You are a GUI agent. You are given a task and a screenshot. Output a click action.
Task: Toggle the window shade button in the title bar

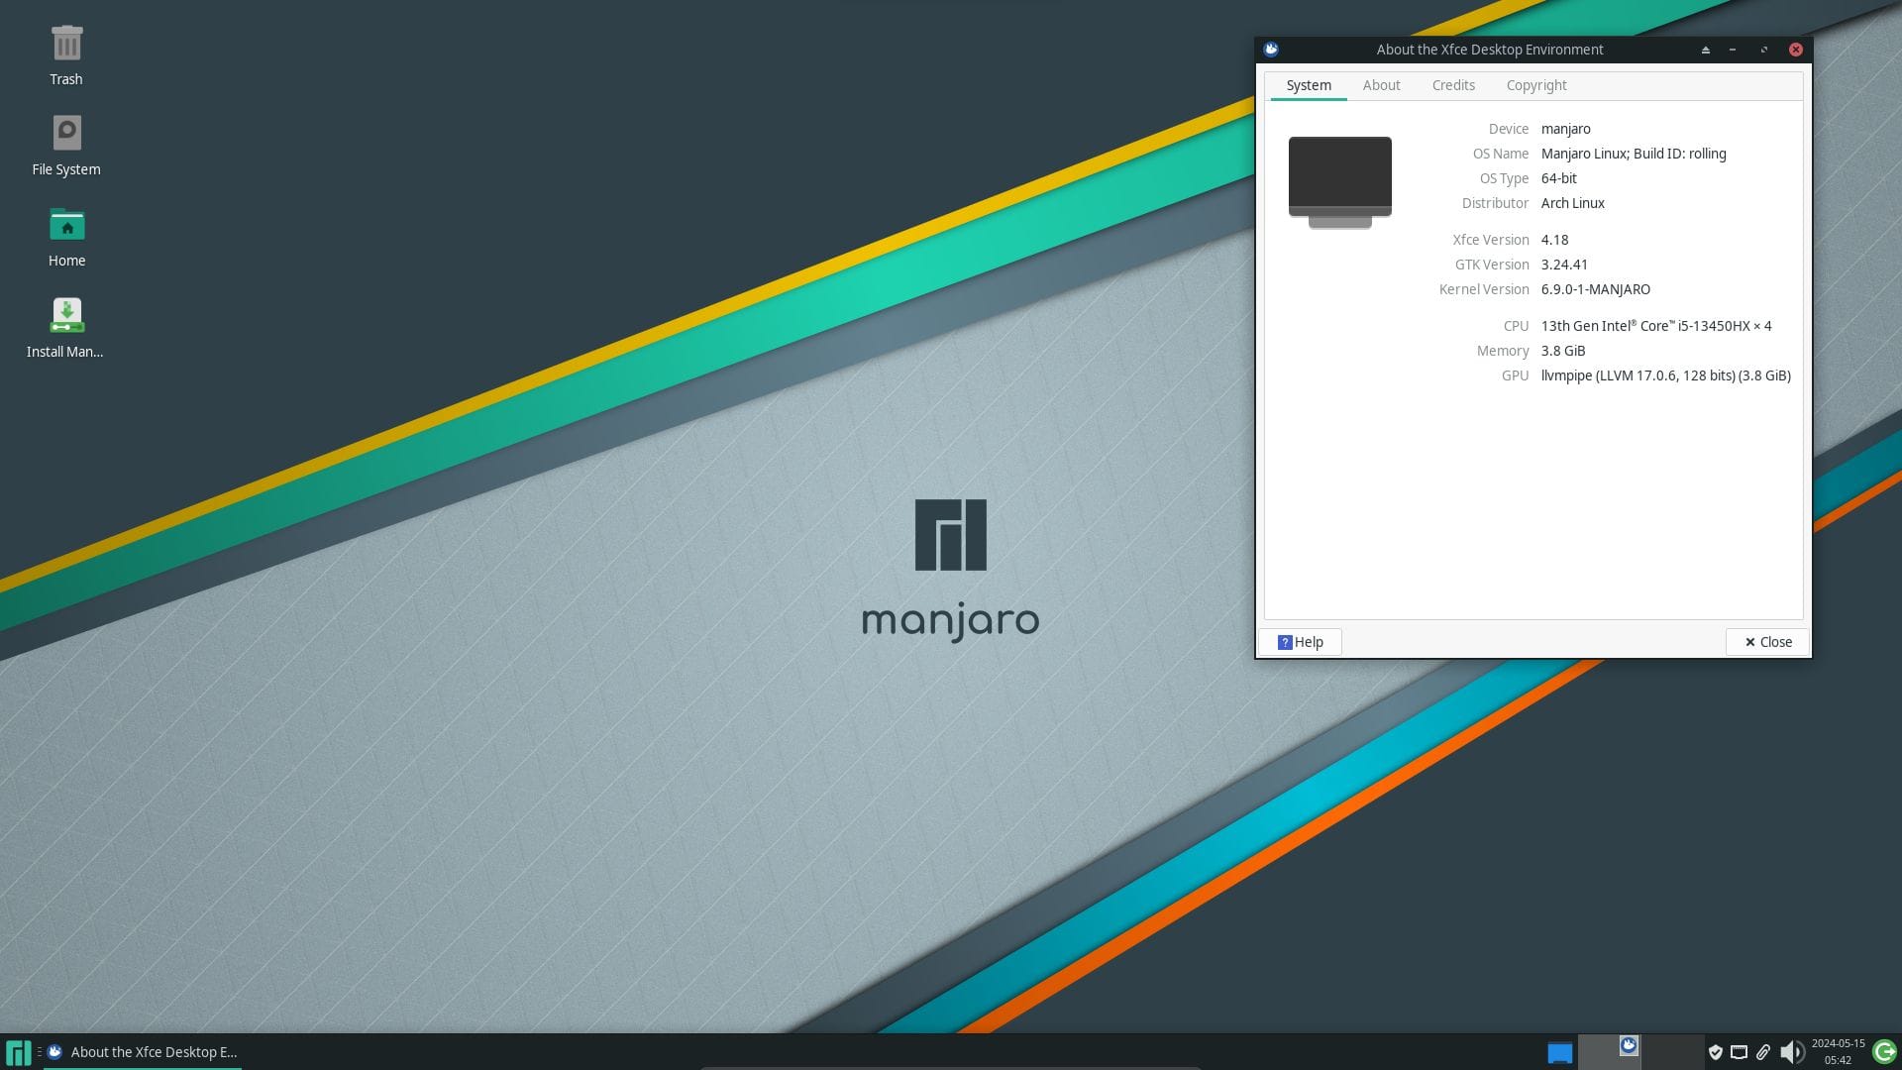[x=1706, y=49]
